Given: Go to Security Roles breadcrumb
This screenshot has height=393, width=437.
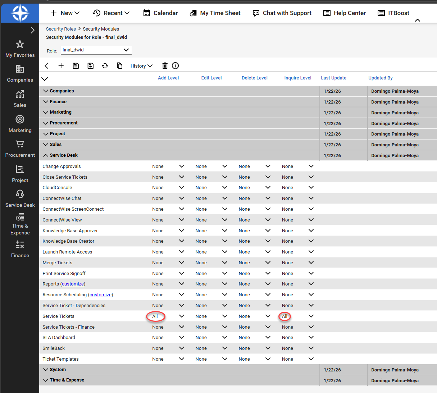Looking at the screenshot, I should (61, 29).
